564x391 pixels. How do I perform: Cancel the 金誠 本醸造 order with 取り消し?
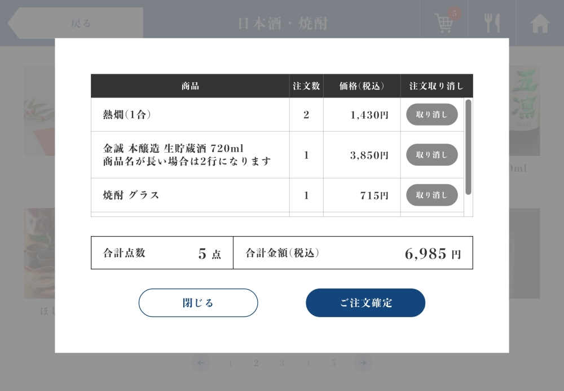(431, 155)
